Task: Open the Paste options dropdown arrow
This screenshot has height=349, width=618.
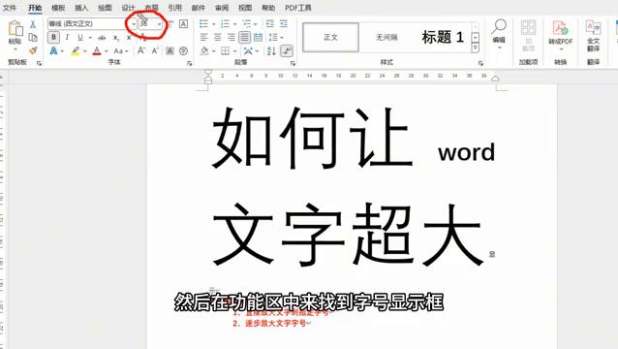Action: click(x=15, y=49)
